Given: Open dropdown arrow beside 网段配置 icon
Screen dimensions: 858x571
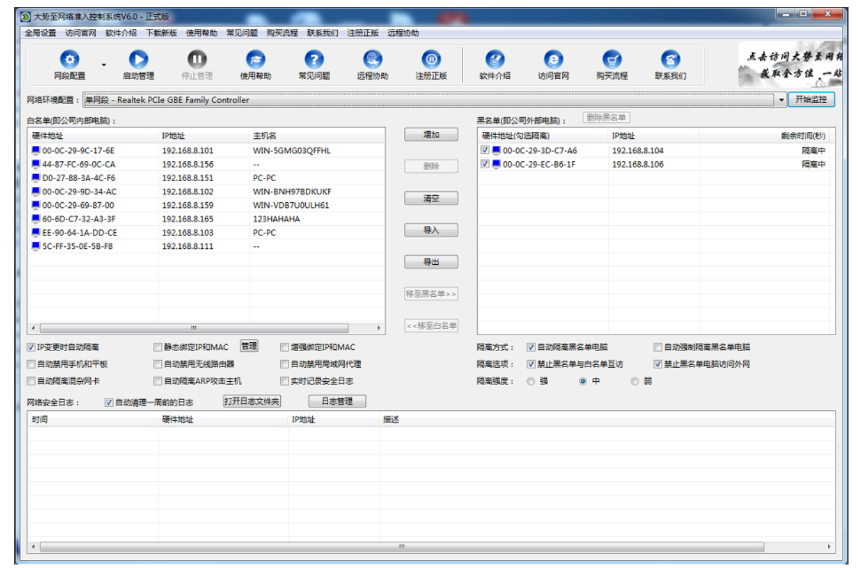Looking at the screenshot, I should (x=104, y=65).
